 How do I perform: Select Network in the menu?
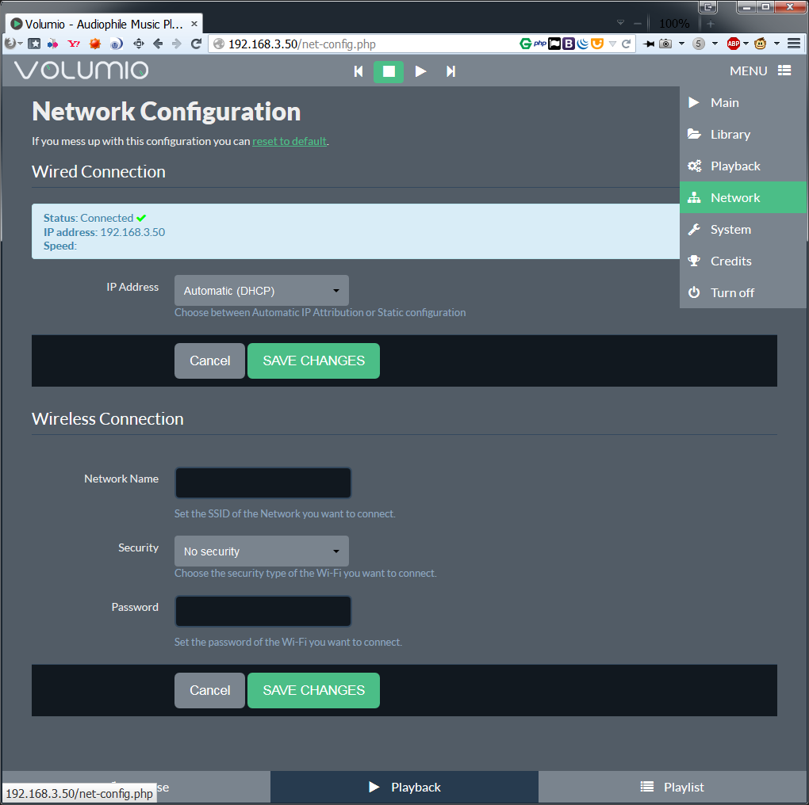[743, 197]
